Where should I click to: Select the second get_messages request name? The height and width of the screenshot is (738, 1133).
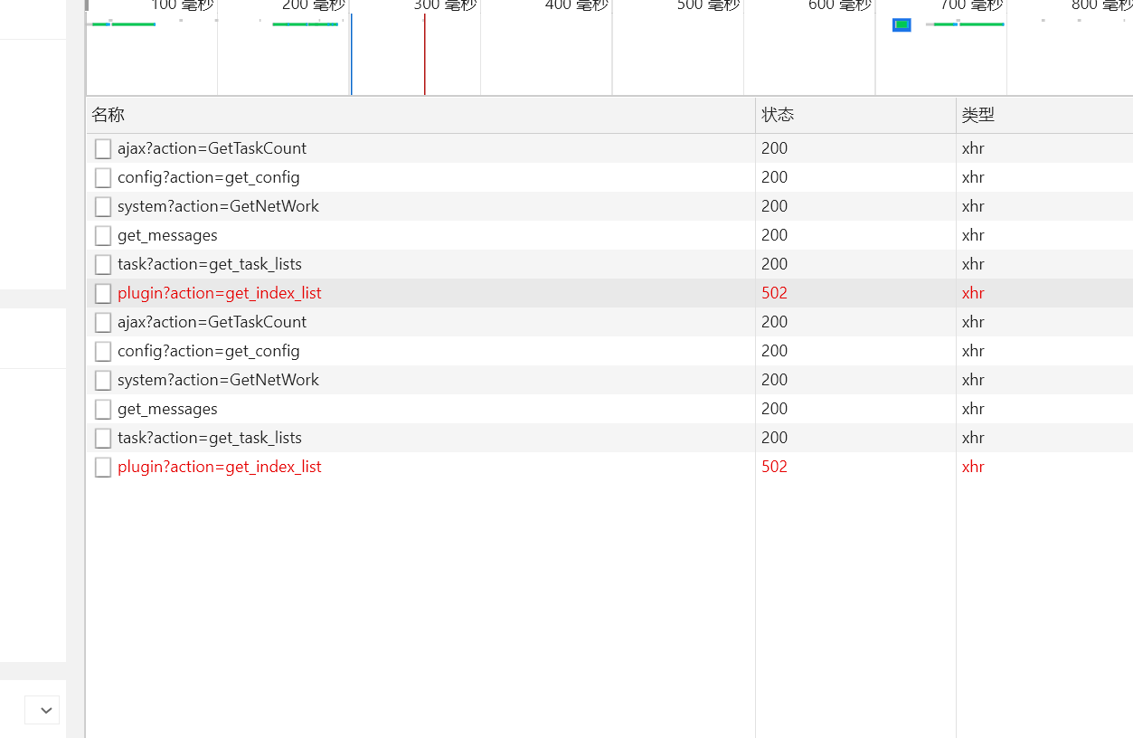167,409
